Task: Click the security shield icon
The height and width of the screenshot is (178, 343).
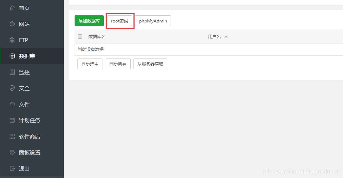Action: (12, 88)
